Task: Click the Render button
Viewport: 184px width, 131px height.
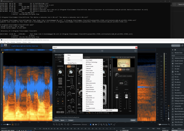Action: click(133, 120)
